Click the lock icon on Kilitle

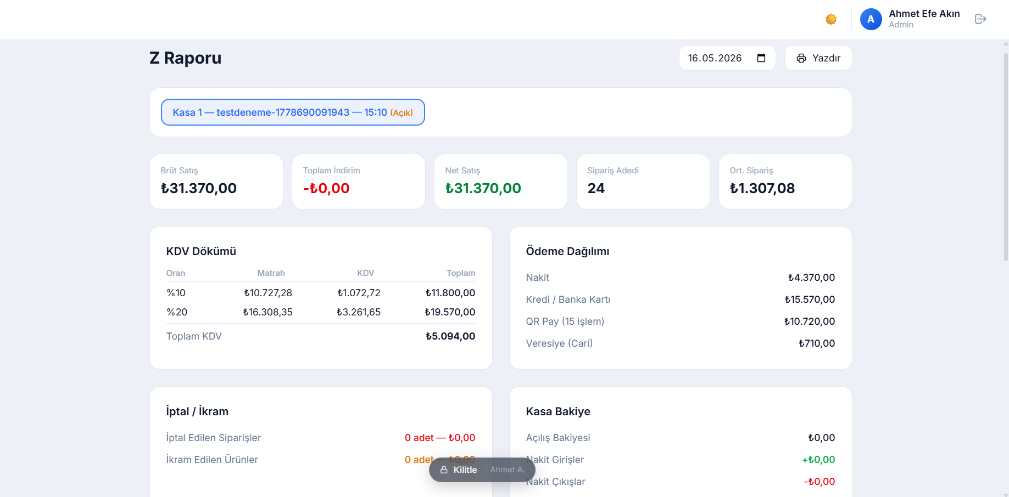pyautogui.click(x=444, y=470)
